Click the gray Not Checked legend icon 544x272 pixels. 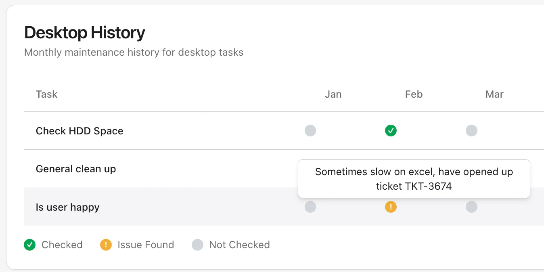[x=197, y=245]
